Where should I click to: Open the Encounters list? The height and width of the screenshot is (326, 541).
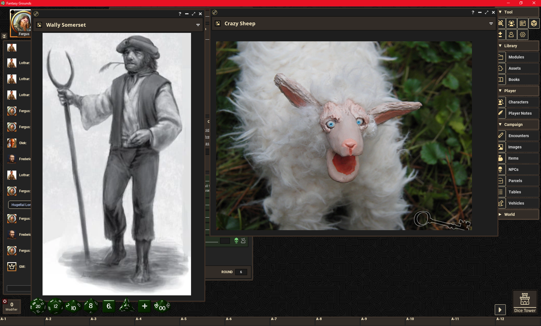click(518, 136)
